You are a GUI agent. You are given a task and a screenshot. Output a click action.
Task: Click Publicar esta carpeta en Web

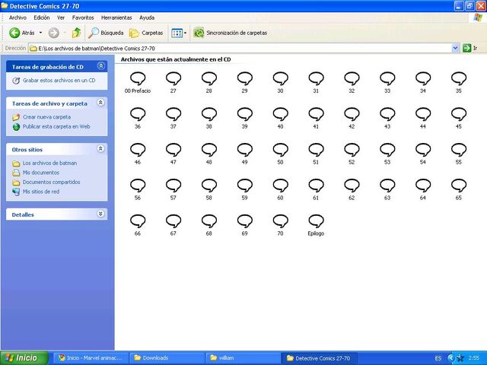pos(56,127)
